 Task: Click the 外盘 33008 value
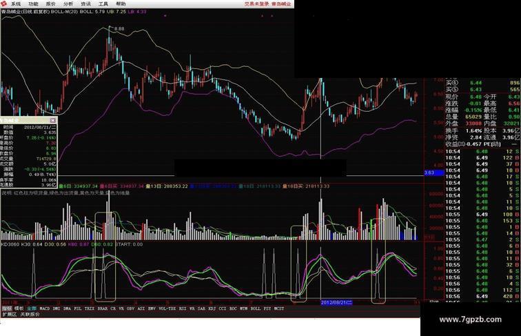(473, 123)
